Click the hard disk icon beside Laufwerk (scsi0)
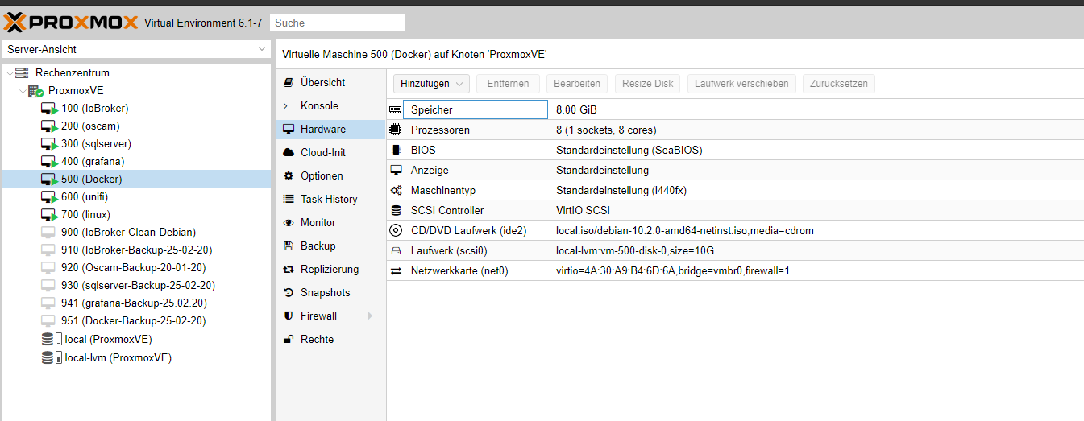This screenshot has width=1084, height=421. (x=396, y=251)
